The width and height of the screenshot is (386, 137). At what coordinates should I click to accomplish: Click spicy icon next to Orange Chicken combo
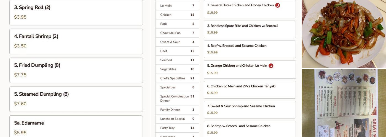[x=271, y=66]
